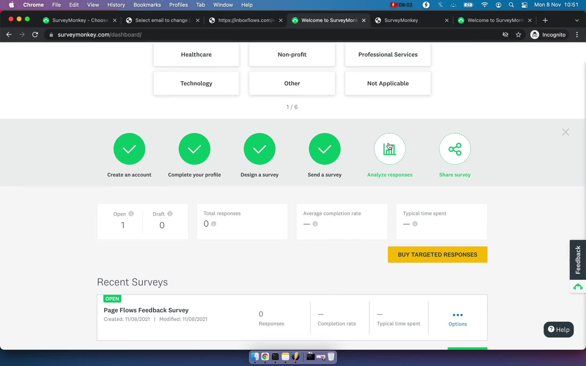Click the Create an account checkmark icon
The width and height of the screenshot is (586, 366).
point(129,149)
